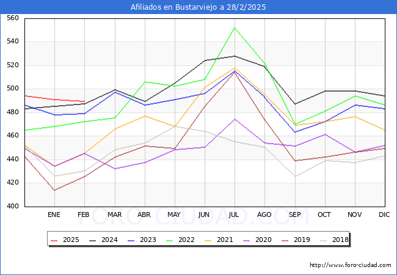The width and height of the screenshot is (397, 275).
Task: Click the green 2022 peak point in JUL
Action: 235,28
